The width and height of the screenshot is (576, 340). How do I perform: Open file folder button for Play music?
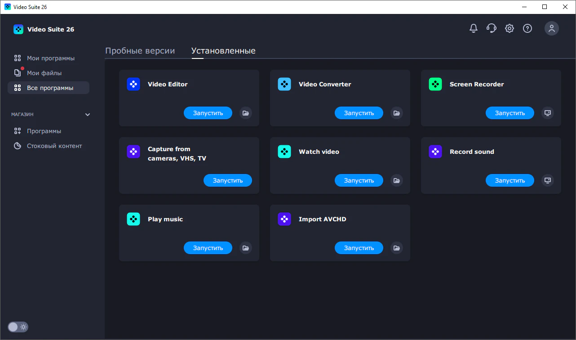(246, 248)
